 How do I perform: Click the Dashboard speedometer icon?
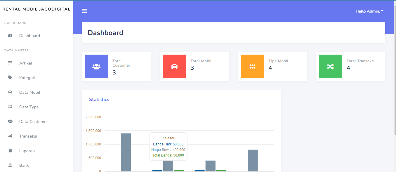coord(10,36)
